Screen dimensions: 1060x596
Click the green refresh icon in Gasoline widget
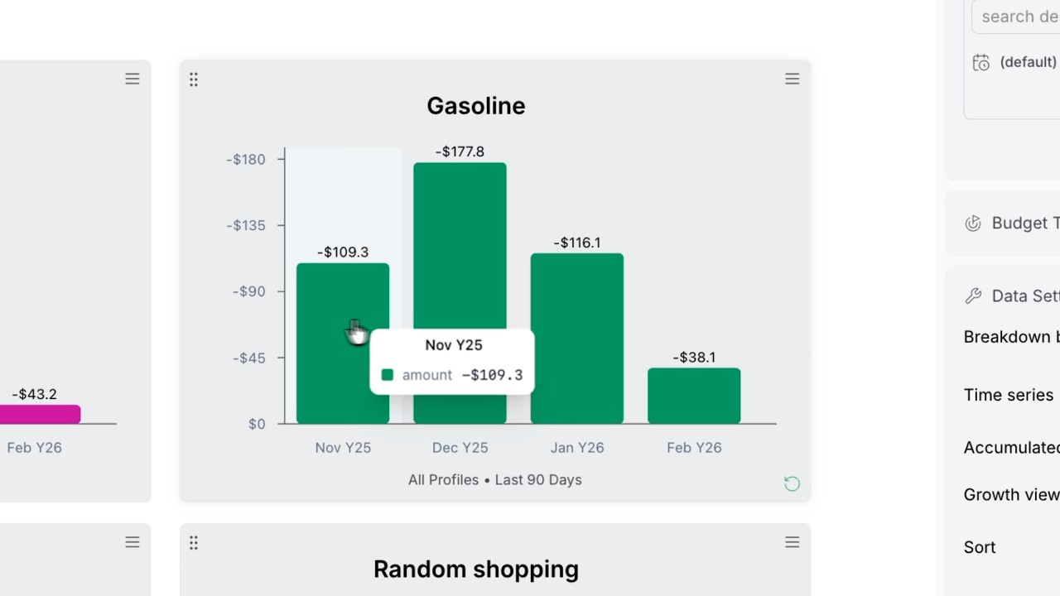click(x=793, y=484)
